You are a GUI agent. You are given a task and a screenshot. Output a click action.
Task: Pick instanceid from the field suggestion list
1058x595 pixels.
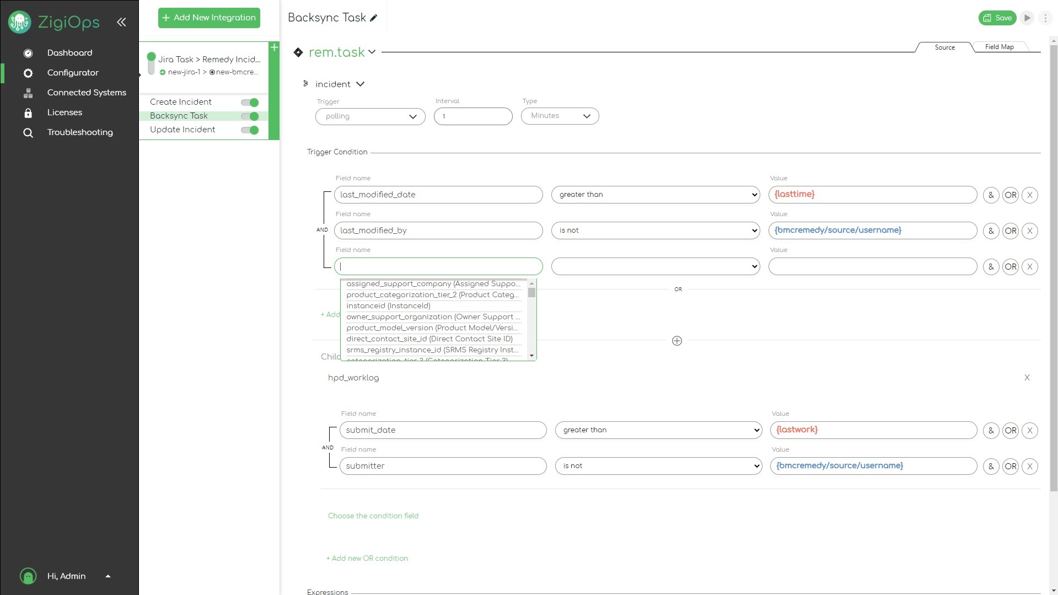[x=388, y=306]
